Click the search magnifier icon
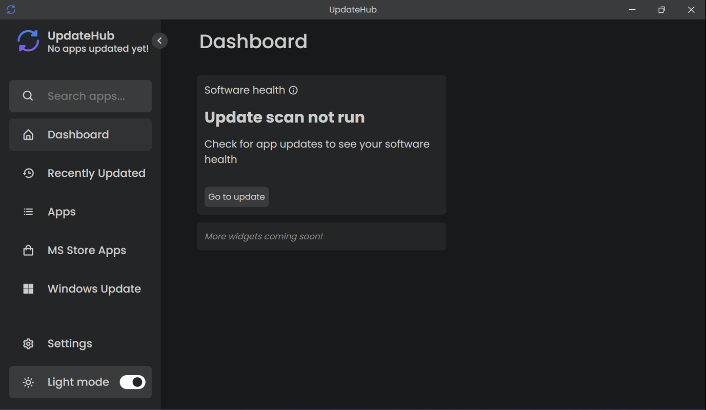Viewport: 706px width, 410px height. [27, 95]
